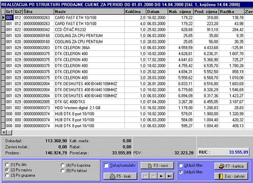Viewport: 253px width, 183px height.
Task: Click the F3 - novi button
Action: click(x=157, y=165)
